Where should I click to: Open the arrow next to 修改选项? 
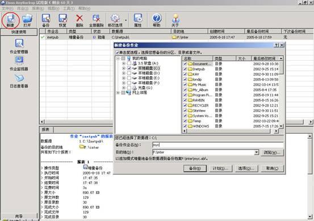125,20
